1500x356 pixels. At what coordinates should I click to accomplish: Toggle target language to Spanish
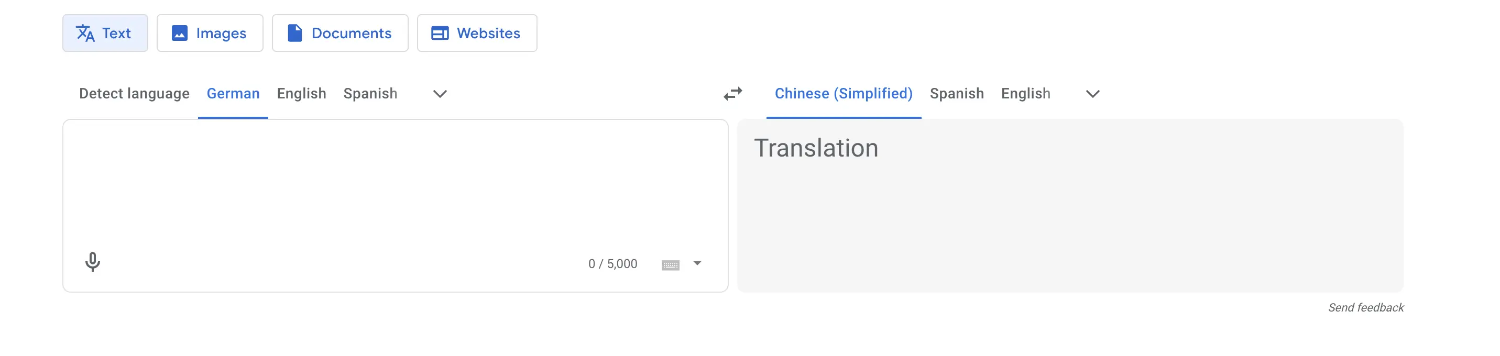click(957, 93)
